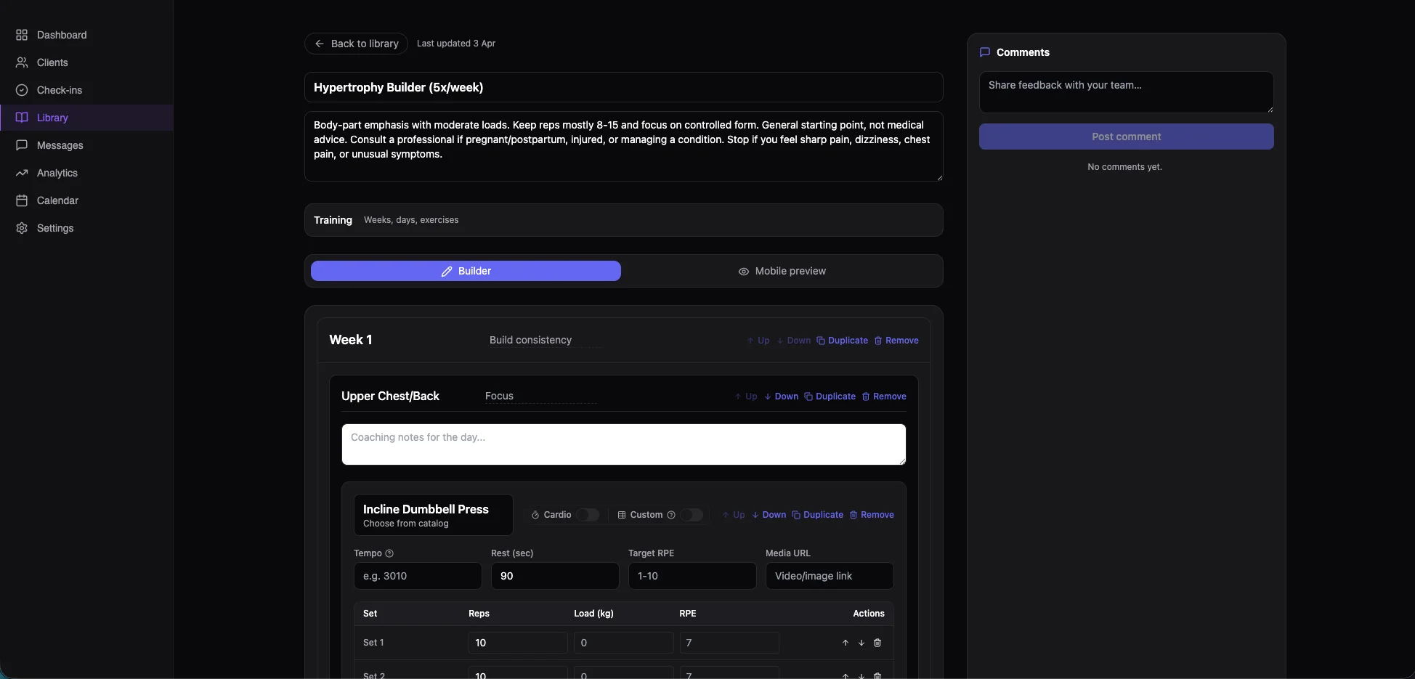This screenshot has width=1415, height=679.
Task: Switch to Mobile preview view
Action: tap(782, 271)
